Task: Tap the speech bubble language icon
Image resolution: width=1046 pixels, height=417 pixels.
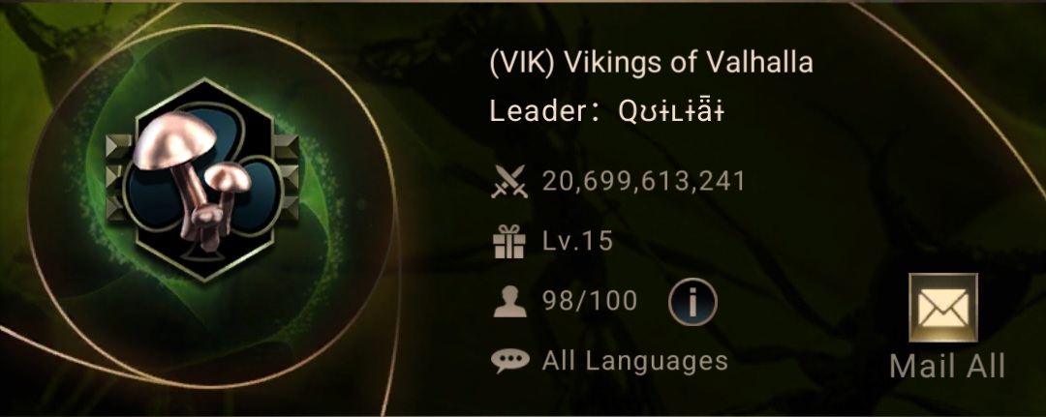Action: (510, 361)
